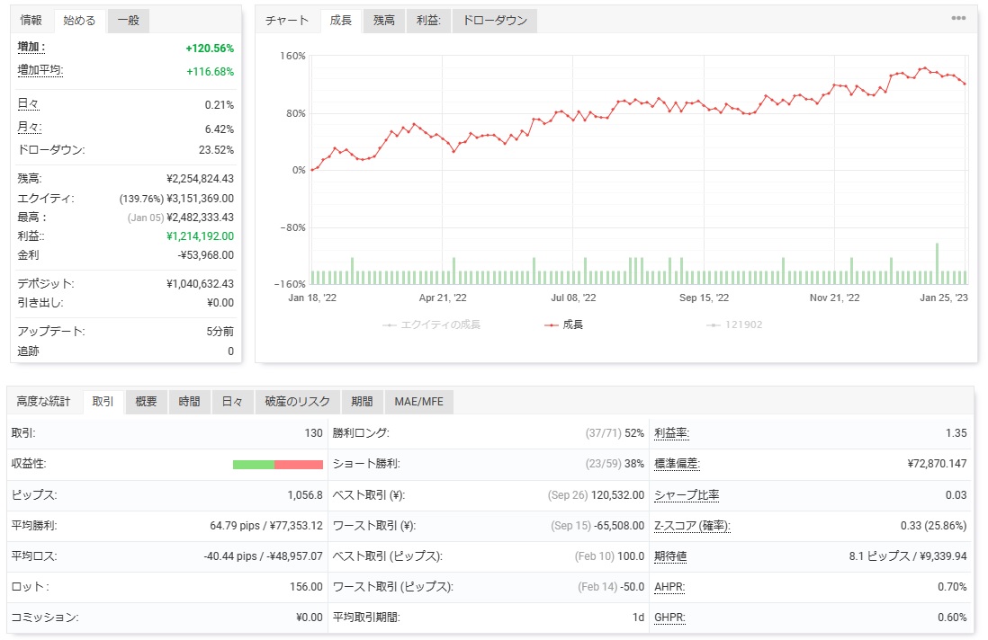Open the chart options ellipsis menu

click(x=958, y=18)
